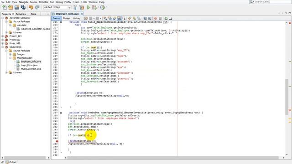Viewport: 292px width, 164px height.
Task: Collapse the StudentInfo project node
Action: tap(3, 47)
